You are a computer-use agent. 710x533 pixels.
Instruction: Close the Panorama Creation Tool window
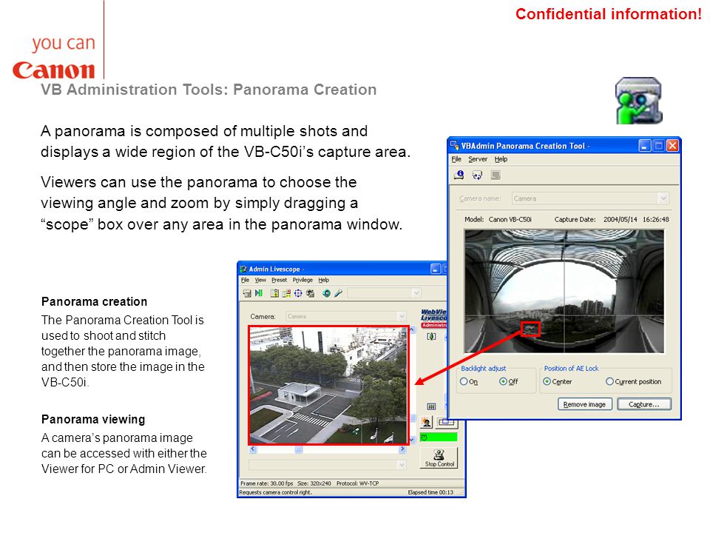(x=672, y=146)
